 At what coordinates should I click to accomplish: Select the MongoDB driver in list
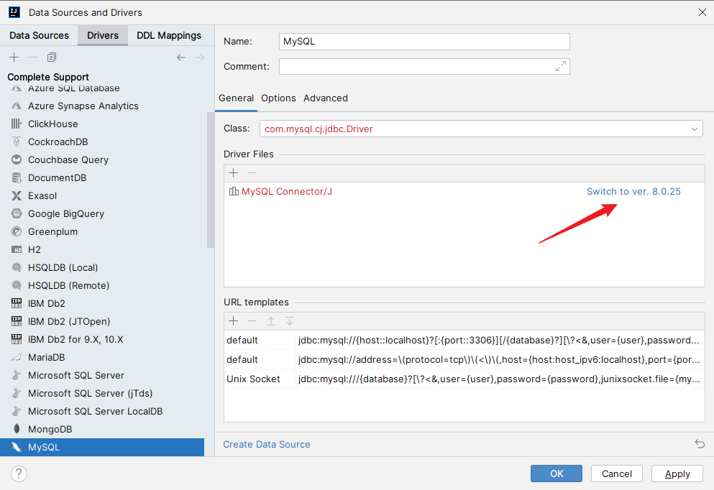[50, 429]
